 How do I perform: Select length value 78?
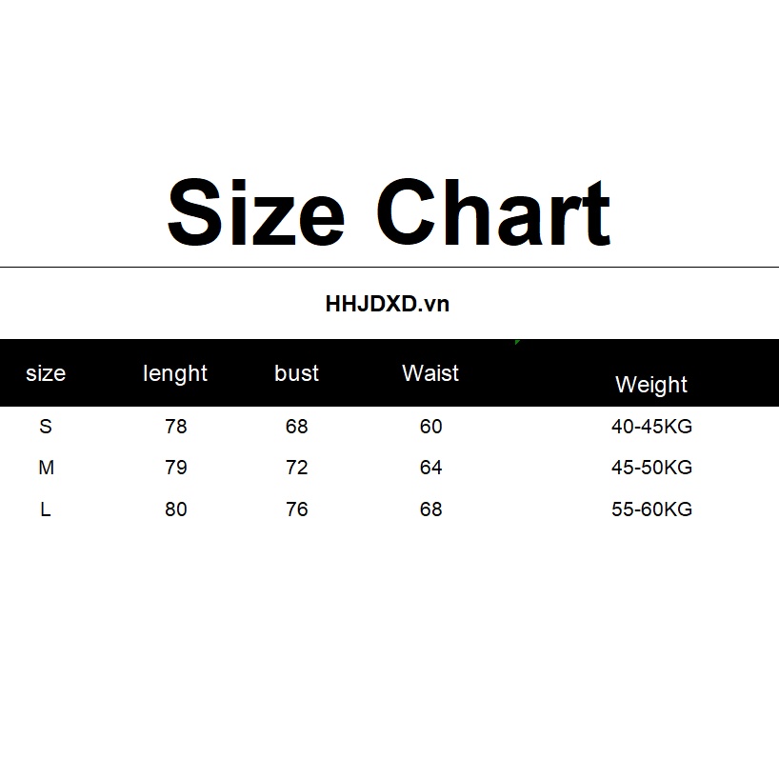(176, 427)
